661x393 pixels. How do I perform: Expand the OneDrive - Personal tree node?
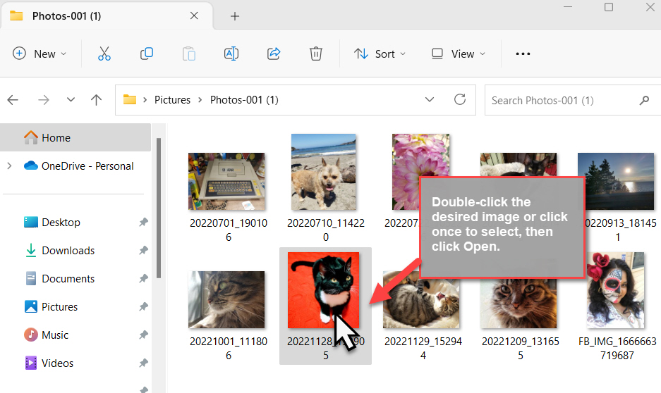coord(9,166)
